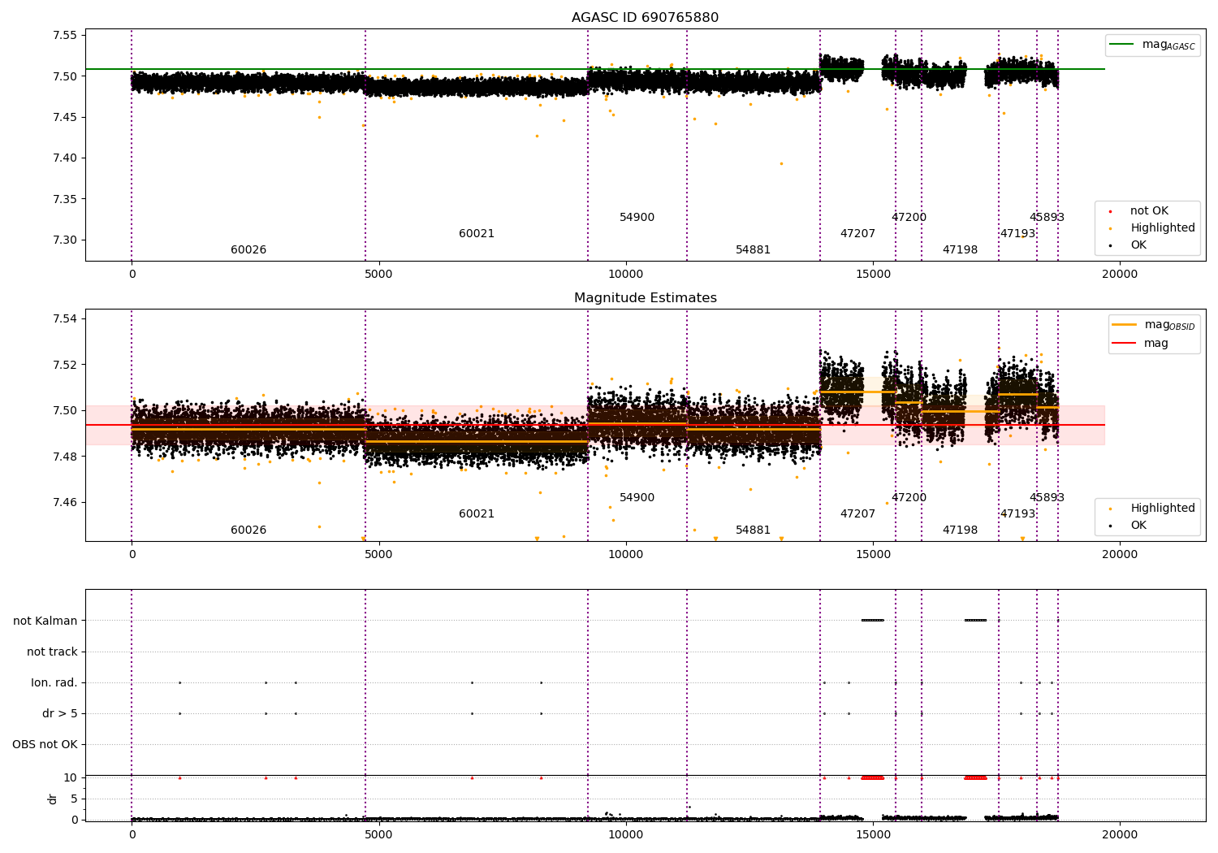1218x853 pixels.
Task: Click y-axis tick 7.52 on middle plot
Action: click(64, 365)
